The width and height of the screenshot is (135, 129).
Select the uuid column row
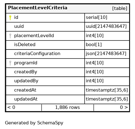68,27
